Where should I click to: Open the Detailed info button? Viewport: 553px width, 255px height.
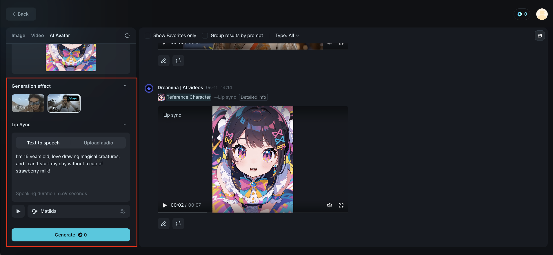coord(253,97)
